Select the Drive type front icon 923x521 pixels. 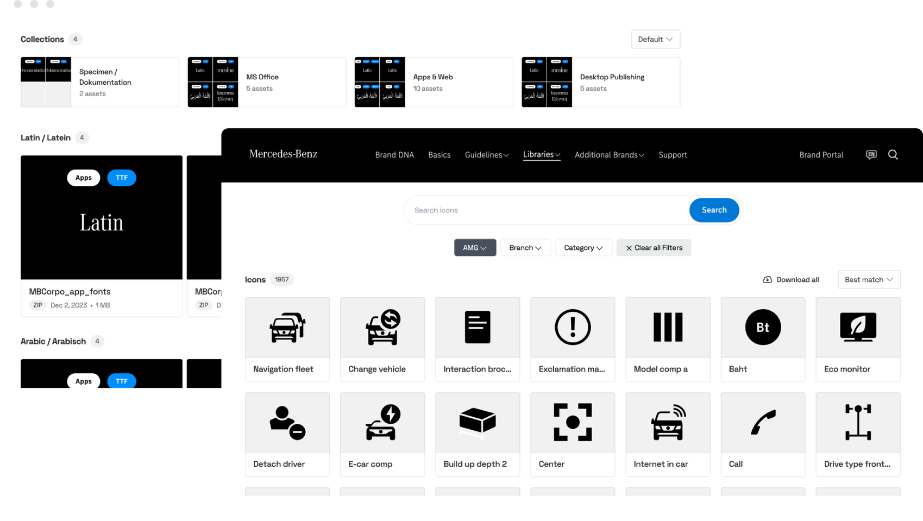click(858, 434)
